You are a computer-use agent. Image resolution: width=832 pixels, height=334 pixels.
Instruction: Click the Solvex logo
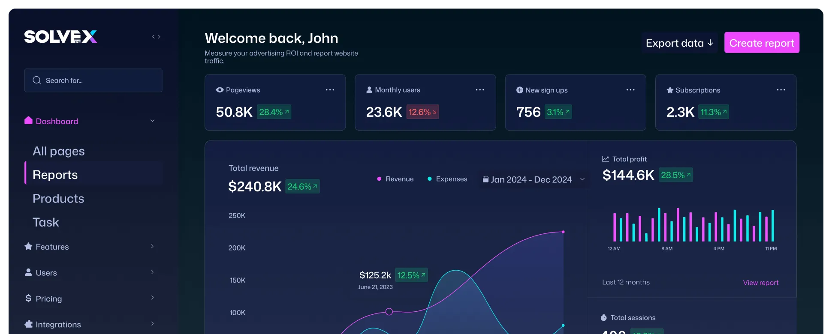[60, 37]
